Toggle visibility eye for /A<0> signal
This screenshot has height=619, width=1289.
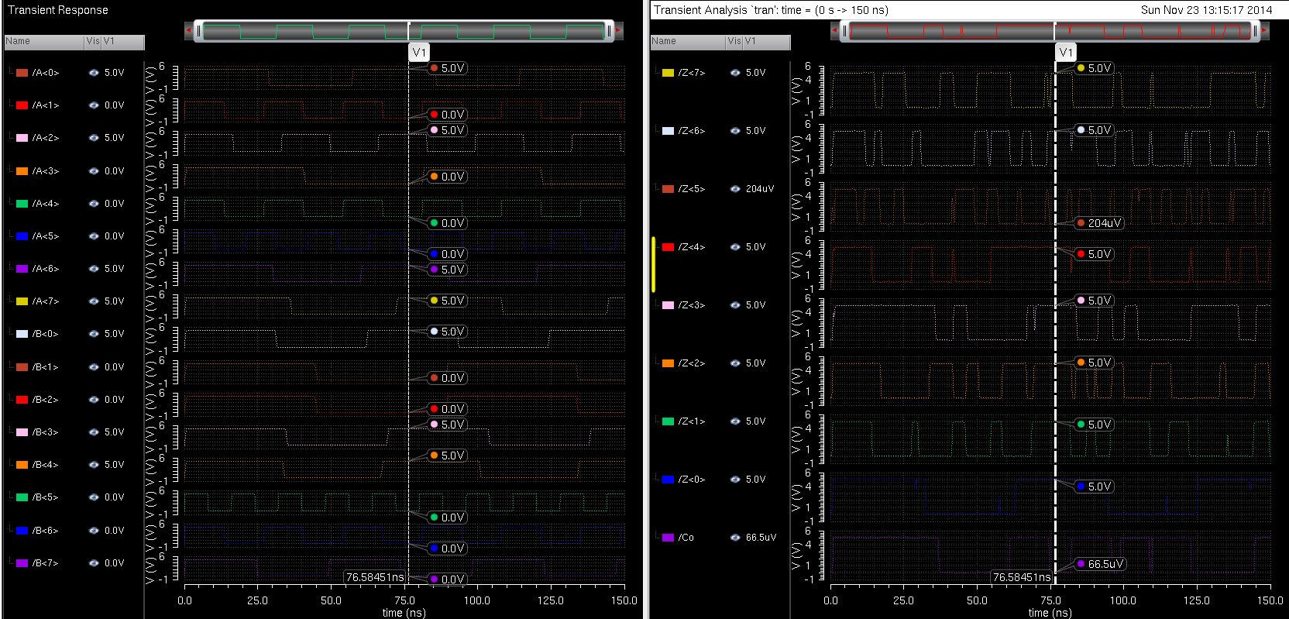tap(94, 72)
